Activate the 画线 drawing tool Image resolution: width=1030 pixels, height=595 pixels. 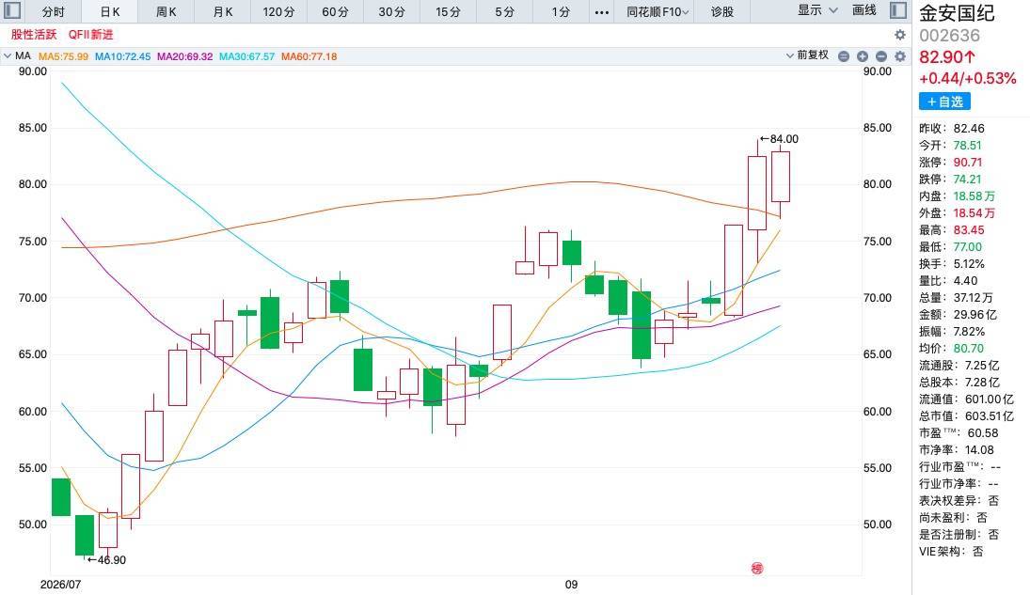pos(864,10)
